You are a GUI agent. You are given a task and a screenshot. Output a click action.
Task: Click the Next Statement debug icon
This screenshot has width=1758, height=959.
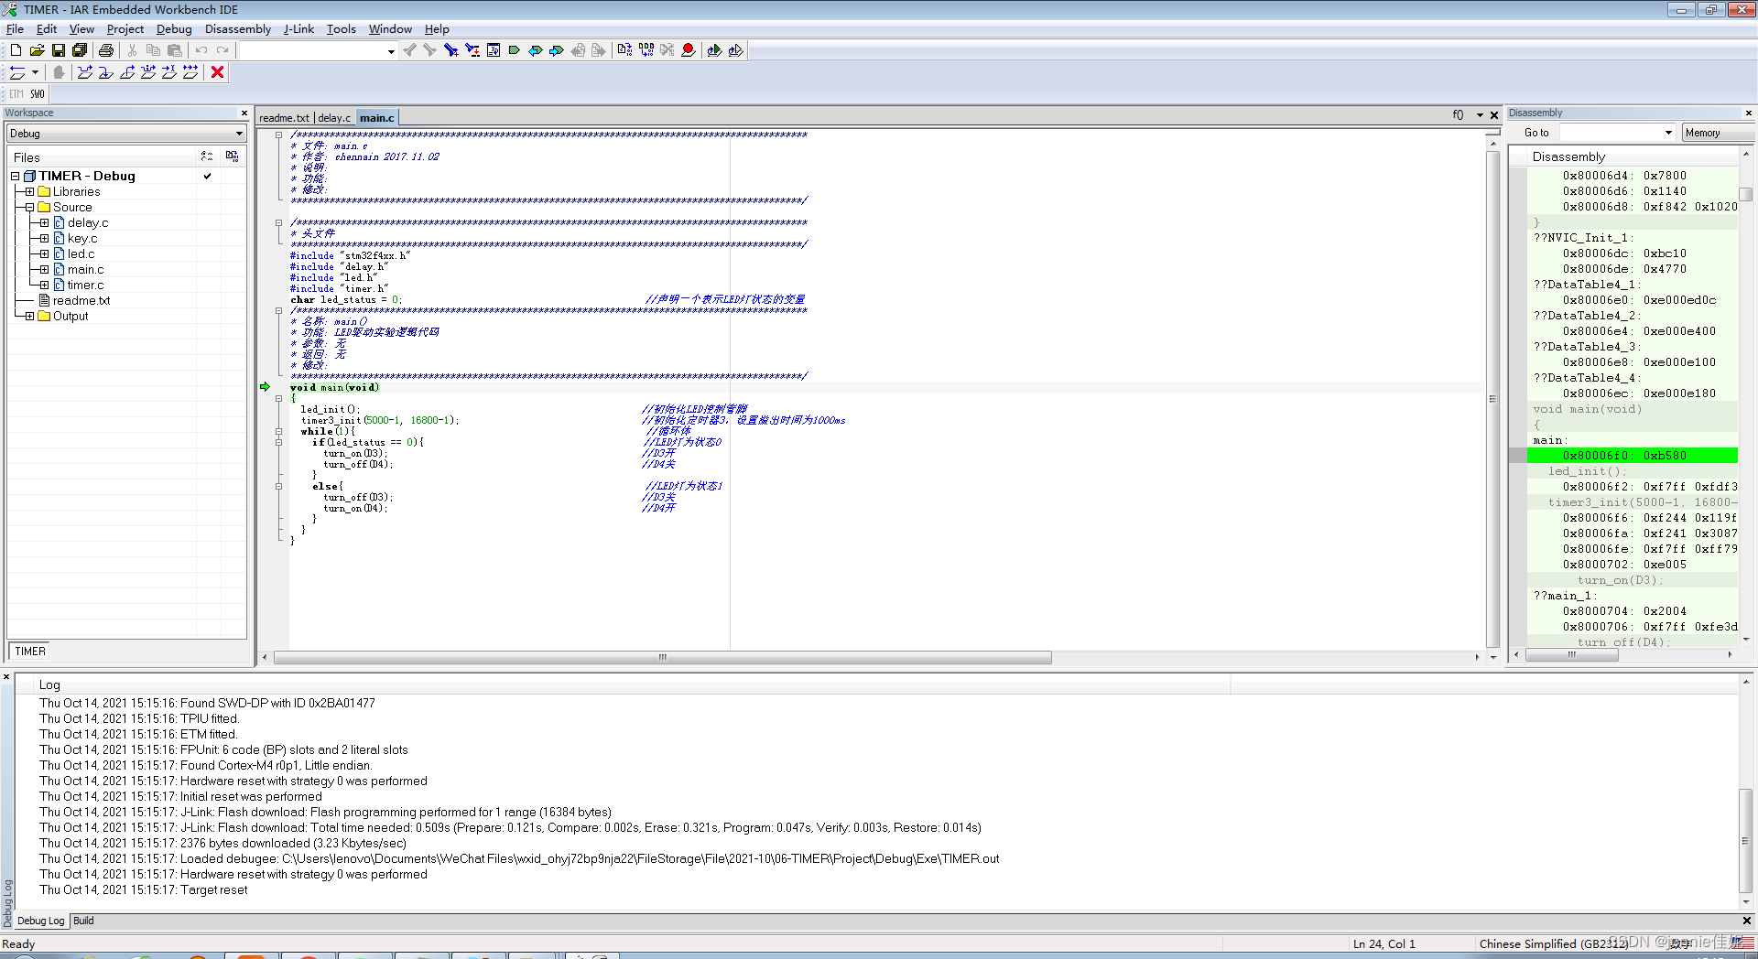(148, 72)
